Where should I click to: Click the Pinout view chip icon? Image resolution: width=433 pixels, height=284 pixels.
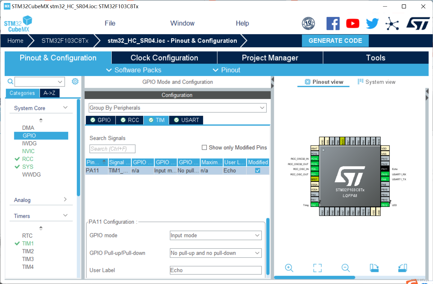(x=308, y=82)
